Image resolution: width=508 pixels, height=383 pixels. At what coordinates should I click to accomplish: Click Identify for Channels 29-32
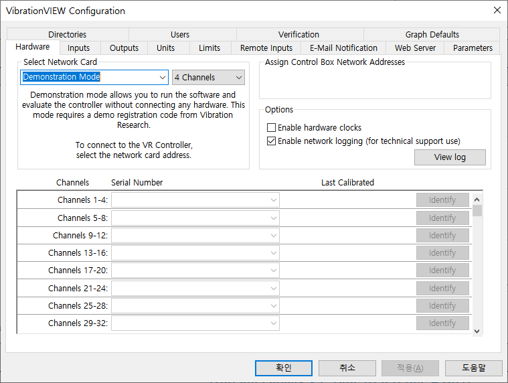point(442,323)
